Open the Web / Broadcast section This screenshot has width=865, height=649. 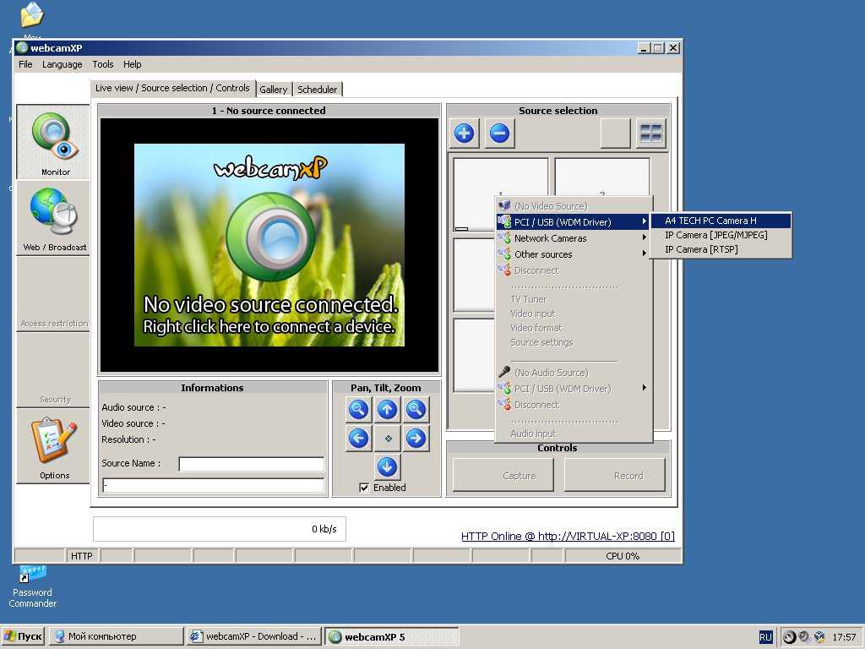(x=54, y=217)
